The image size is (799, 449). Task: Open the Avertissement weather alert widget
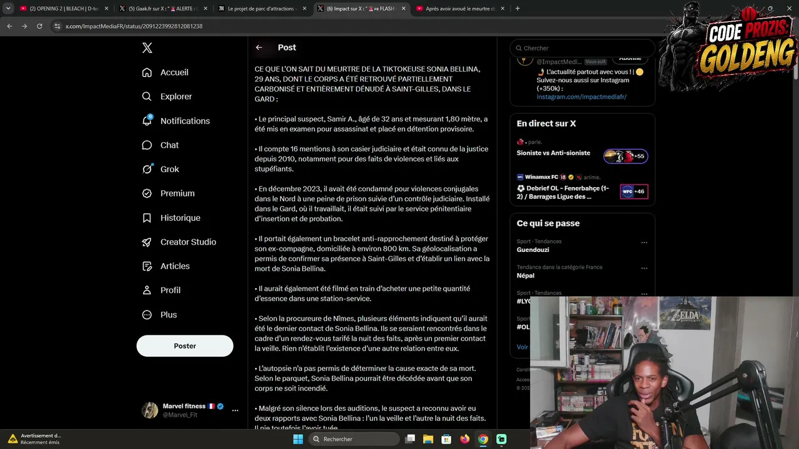click(34, 439)
